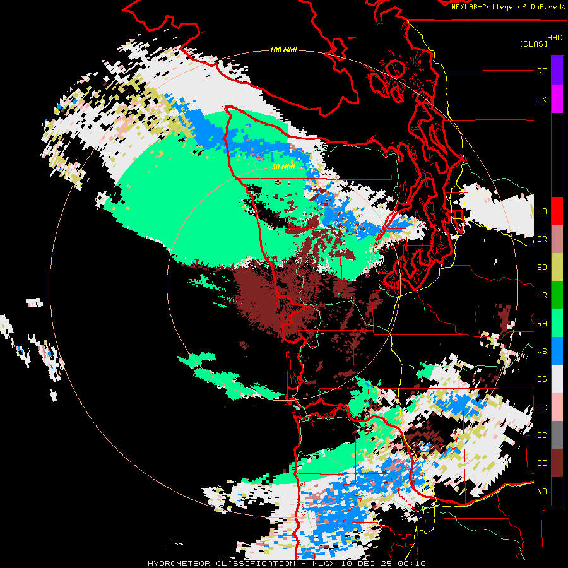Click the 'HHC' product code text

[554, 38]
